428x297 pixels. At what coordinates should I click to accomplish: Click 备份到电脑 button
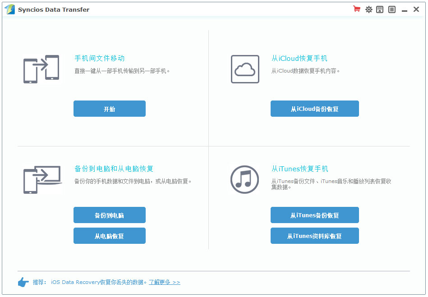pyautogui.click(x=110, y=215)
